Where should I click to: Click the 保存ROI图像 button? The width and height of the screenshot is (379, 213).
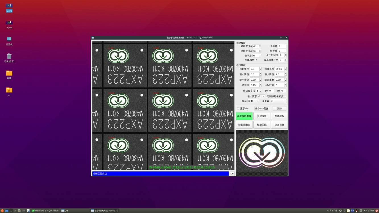tap(262, 108)
